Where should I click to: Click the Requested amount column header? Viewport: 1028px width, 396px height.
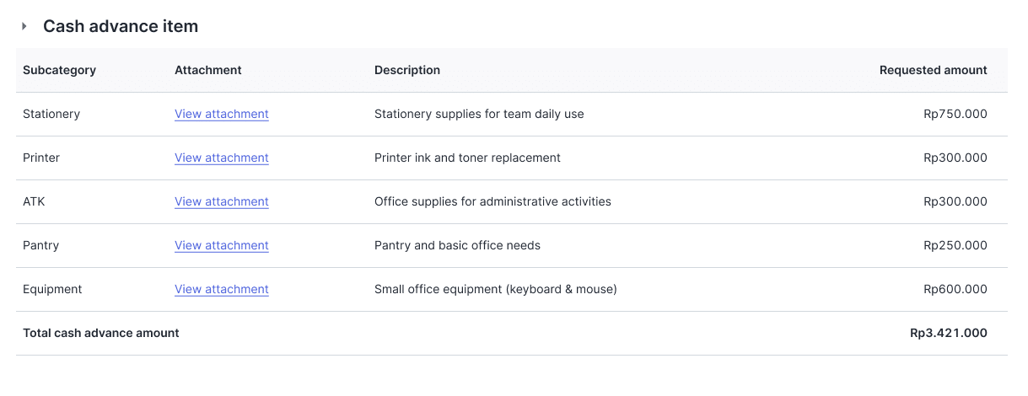(933, 70)
